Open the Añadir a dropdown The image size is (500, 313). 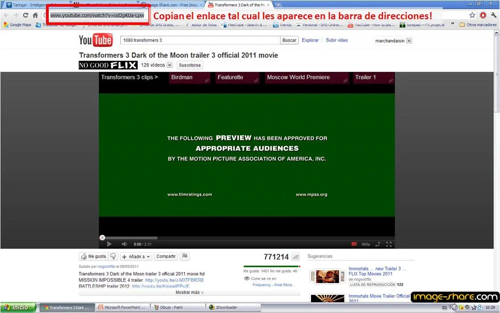(x=136, y=257)
